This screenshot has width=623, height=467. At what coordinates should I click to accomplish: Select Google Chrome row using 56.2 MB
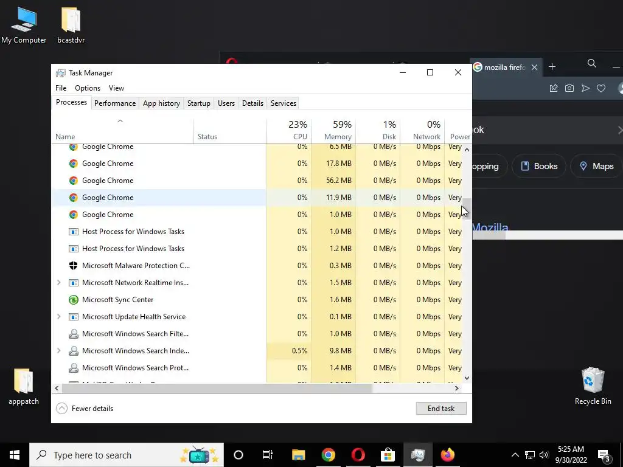coord(257,181)
